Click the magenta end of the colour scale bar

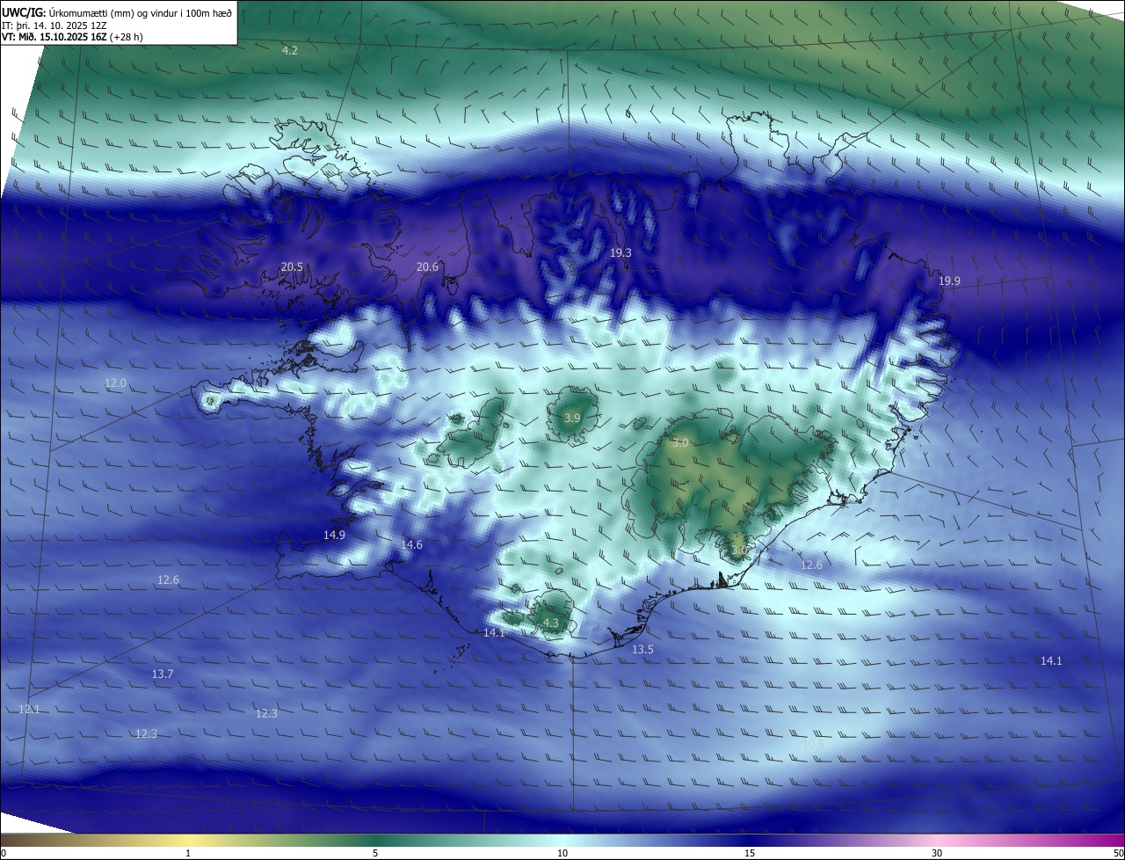pyautogui.click(x=1116, y=840)
